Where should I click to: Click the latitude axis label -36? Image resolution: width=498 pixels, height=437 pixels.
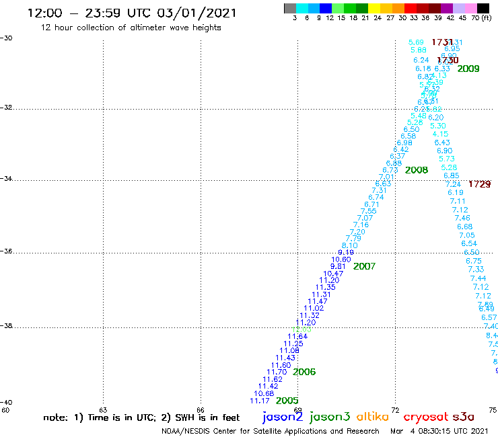(x=6, y=251)
